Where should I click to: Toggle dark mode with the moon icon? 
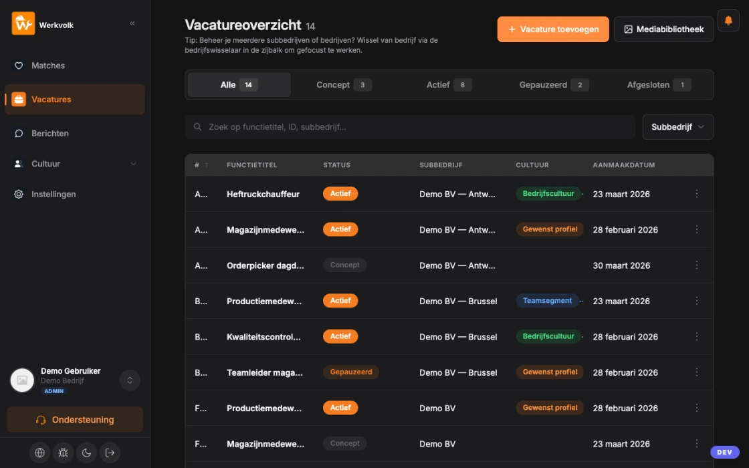[86, 453]
